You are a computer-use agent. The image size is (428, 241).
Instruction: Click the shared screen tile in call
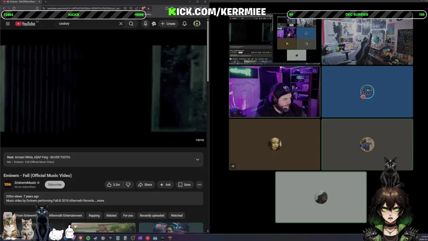(275, 39)
